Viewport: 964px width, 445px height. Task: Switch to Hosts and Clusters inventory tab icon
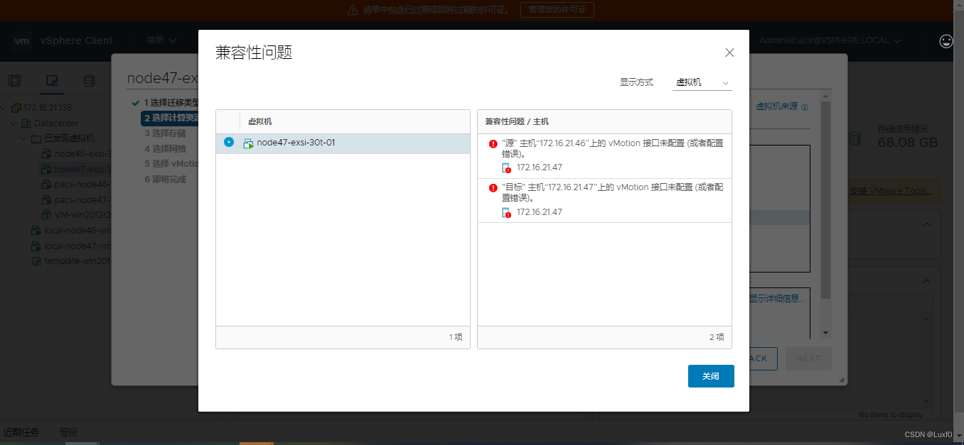pos(15,80)
